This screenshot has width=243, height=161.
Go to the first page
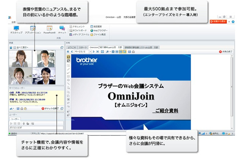(x=68, y=52)
